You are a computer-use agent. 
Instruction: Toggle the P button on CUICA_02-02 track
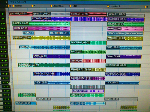7,82
